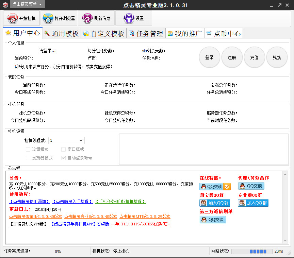Switch to the 任务管理 tab
The width and height of the screenshot is (294, 258).
click(x=146, y=33)
